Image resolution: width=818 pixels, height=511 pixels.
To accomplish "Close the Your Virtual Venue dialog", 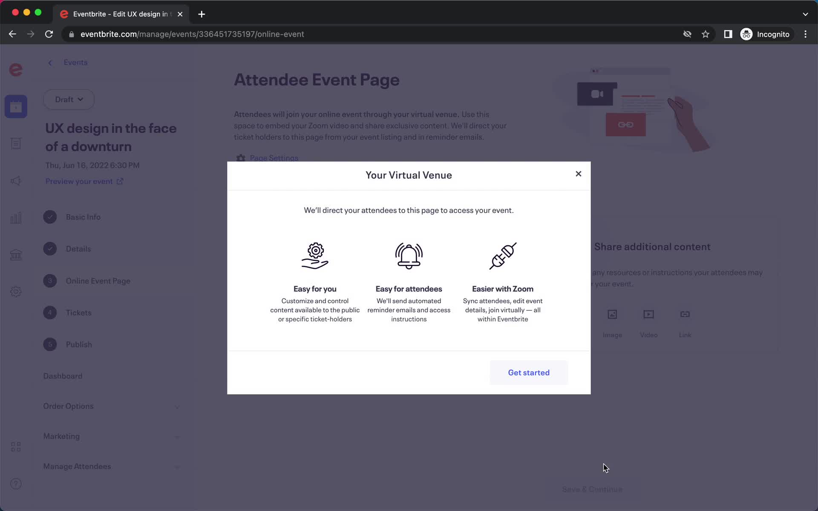I will click(578, 174).
